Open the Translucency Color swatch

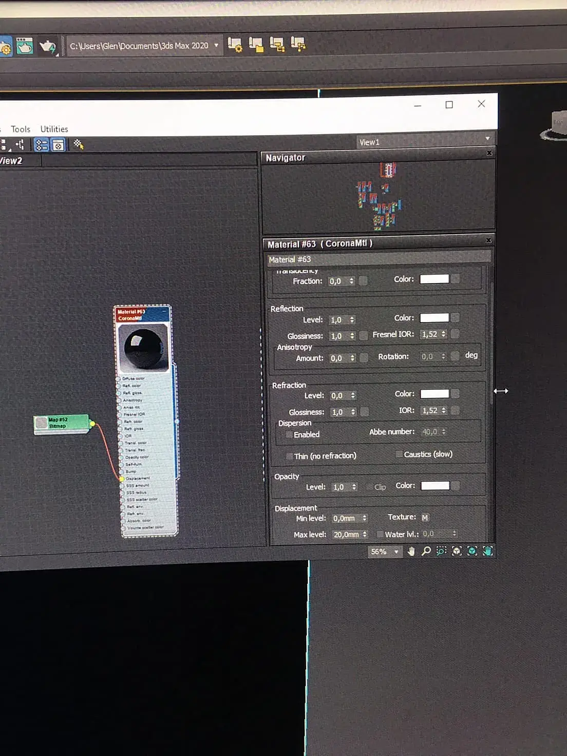(434, 279)
